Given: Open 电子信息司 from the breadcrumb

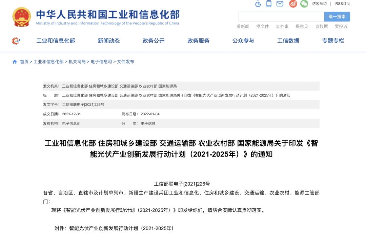Looking at the screenshot, I should (x=101, y=62).
